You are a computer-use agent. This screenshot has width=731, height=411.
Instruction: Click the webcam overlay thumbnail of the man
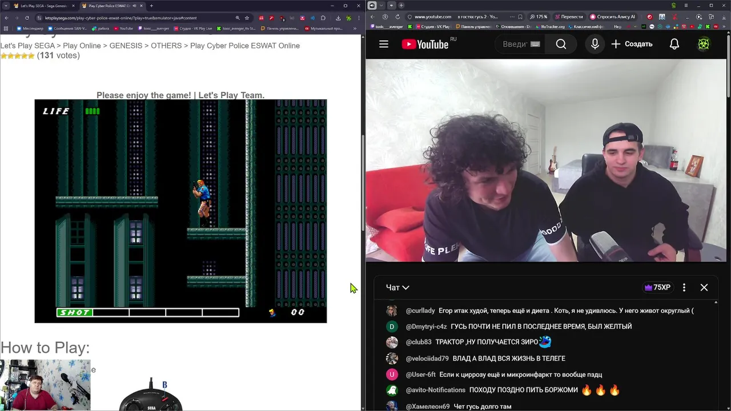[x=45, y=385]
